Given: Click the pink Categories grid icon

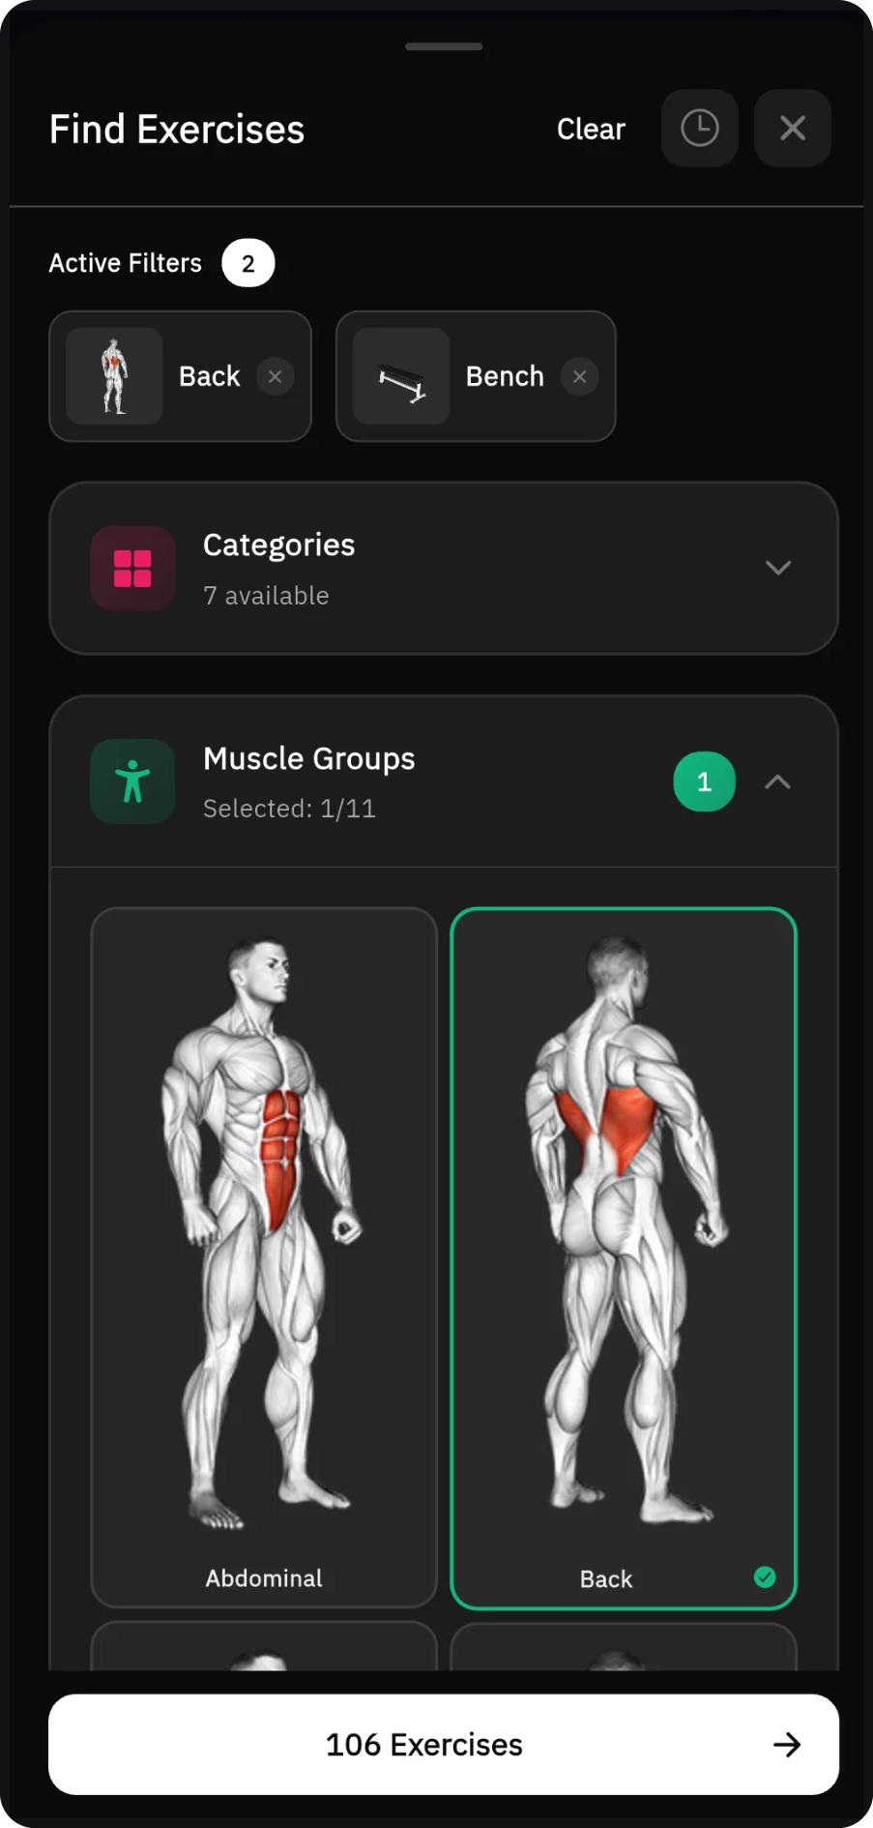Looking at the screenshot, I should (x=132, y=568).
